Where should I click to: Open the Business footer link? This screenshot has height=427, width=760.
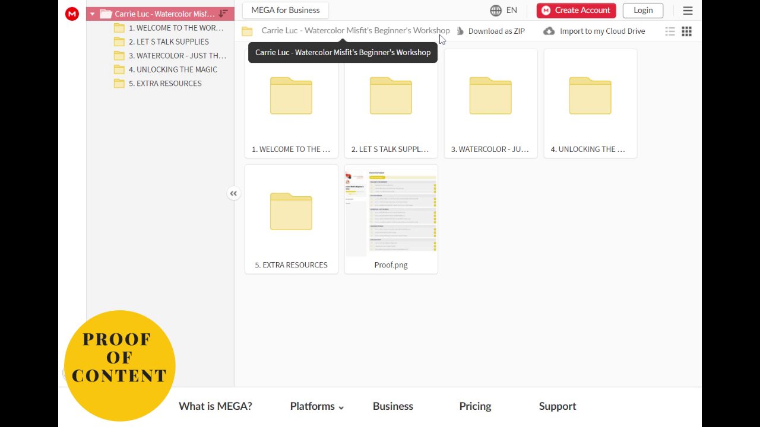(393, 406)
